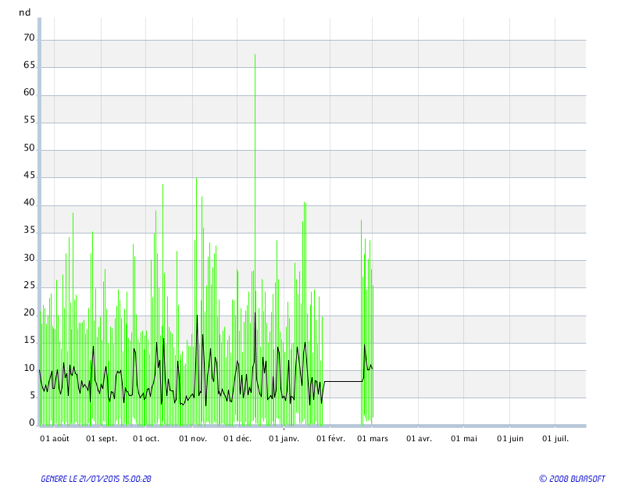Click the y-axis value 0

(x=32, y=423)
